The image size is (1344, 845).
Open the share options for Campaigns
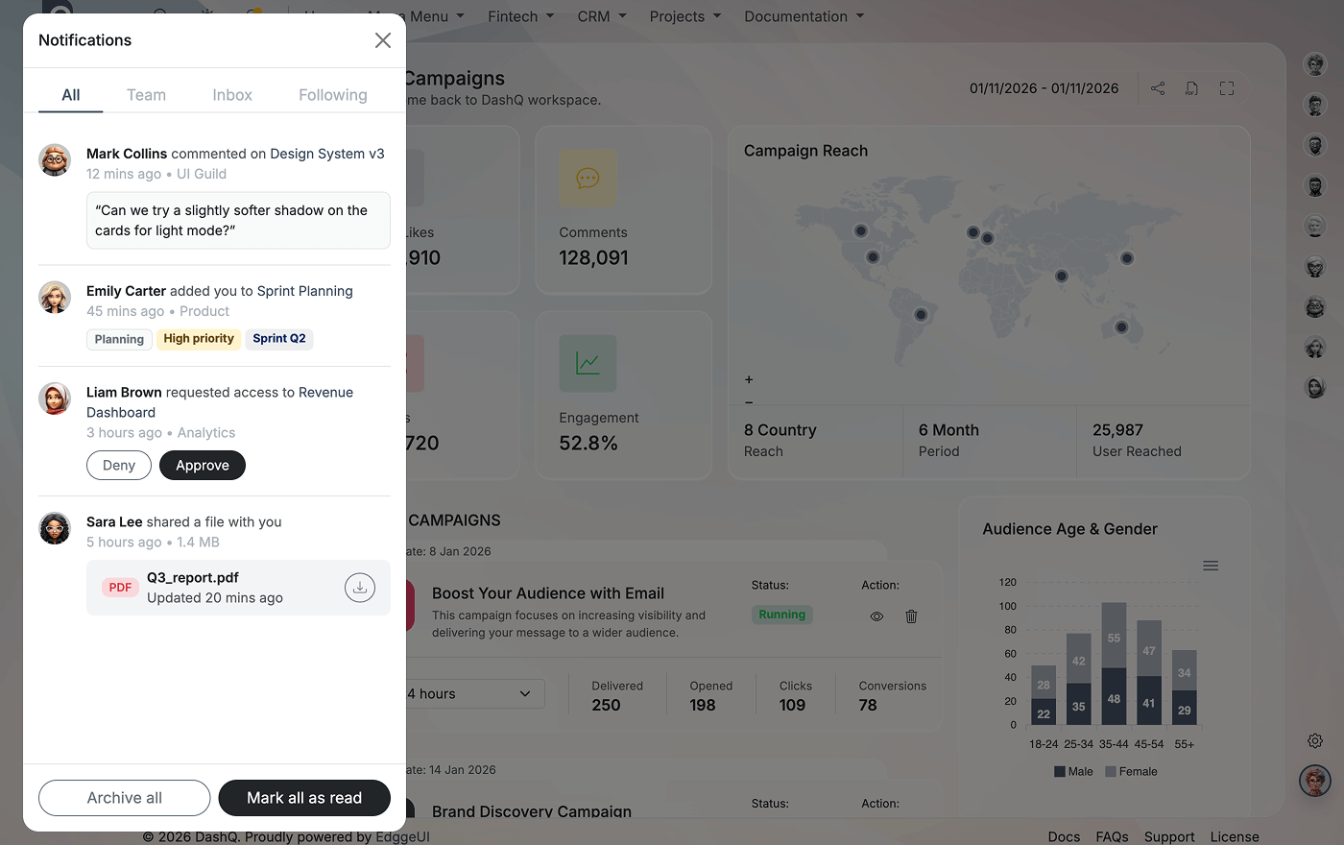pyautogui.click(x=1158, y=87)
